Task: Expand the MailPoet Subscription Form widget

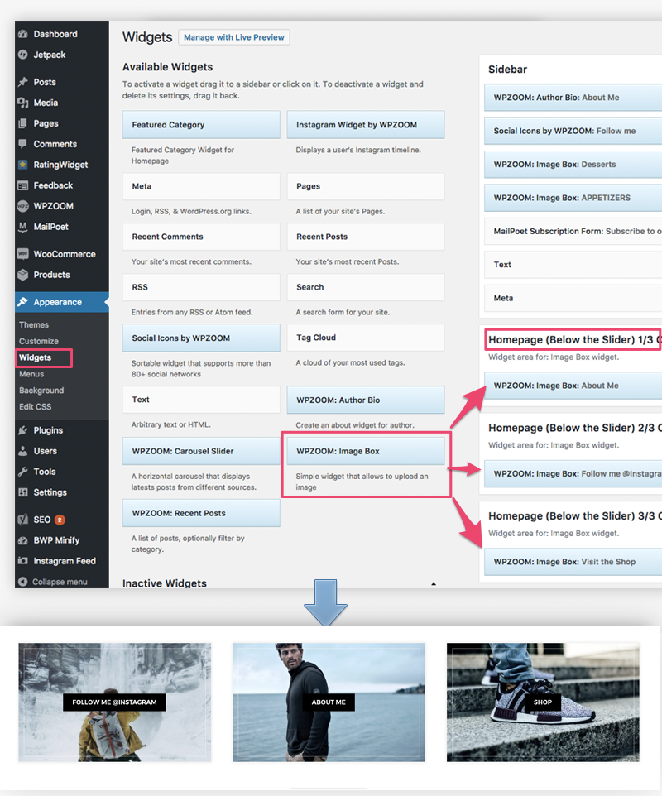Action: point(573,232)
